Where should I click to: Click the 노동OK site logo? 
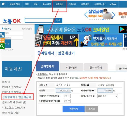tap(12, 21)
